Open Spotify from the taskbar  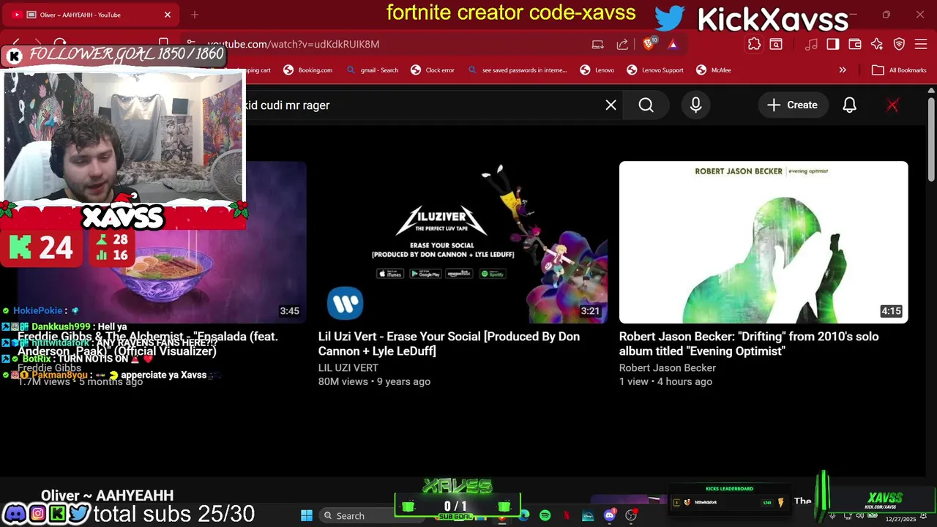[545, 515]
